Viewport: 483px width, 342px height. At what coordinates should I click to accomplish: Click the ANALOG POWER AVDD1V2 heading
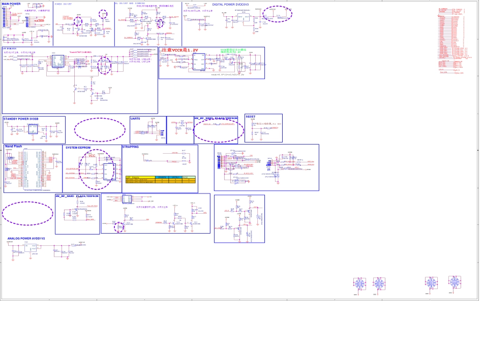click(x=26, y=238)
